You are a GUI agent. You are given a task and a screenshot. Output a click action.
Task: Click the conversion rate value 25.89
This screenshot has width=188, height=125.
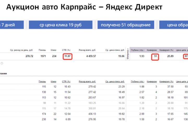170,56
